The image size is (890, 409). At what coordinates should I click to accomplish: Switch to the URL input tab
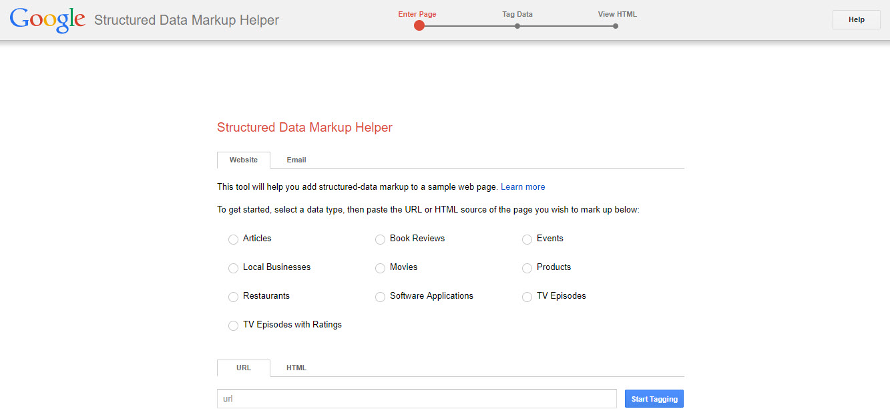[x=243, y=368]
